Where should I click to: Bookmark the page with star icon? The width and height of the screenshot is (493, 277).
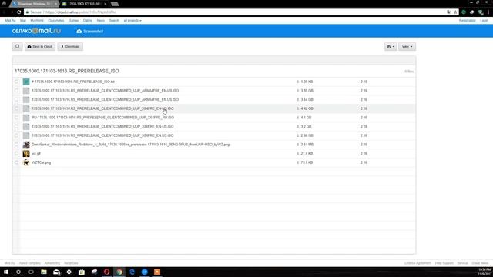coord(455,12)
